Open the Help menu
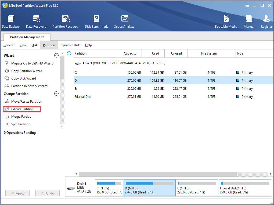The image size is (274, 205). click(x=88, y=45)
